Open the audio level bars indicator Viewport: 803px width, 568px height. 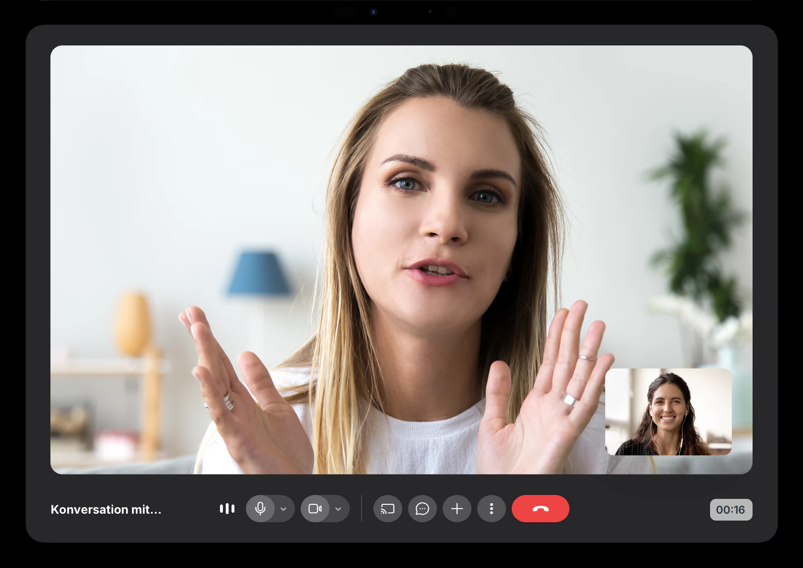[227, 509]
